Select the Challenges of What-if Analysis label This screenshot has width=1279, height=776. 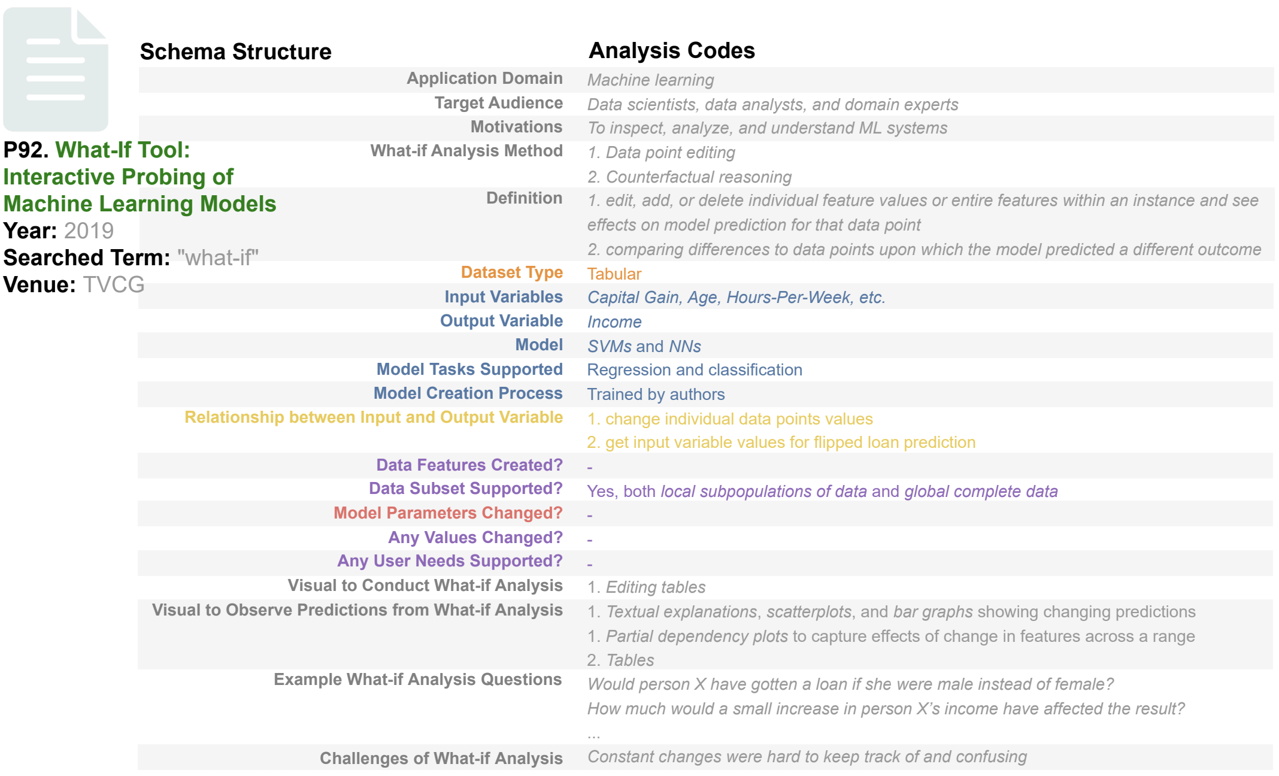tap(441, 758)
